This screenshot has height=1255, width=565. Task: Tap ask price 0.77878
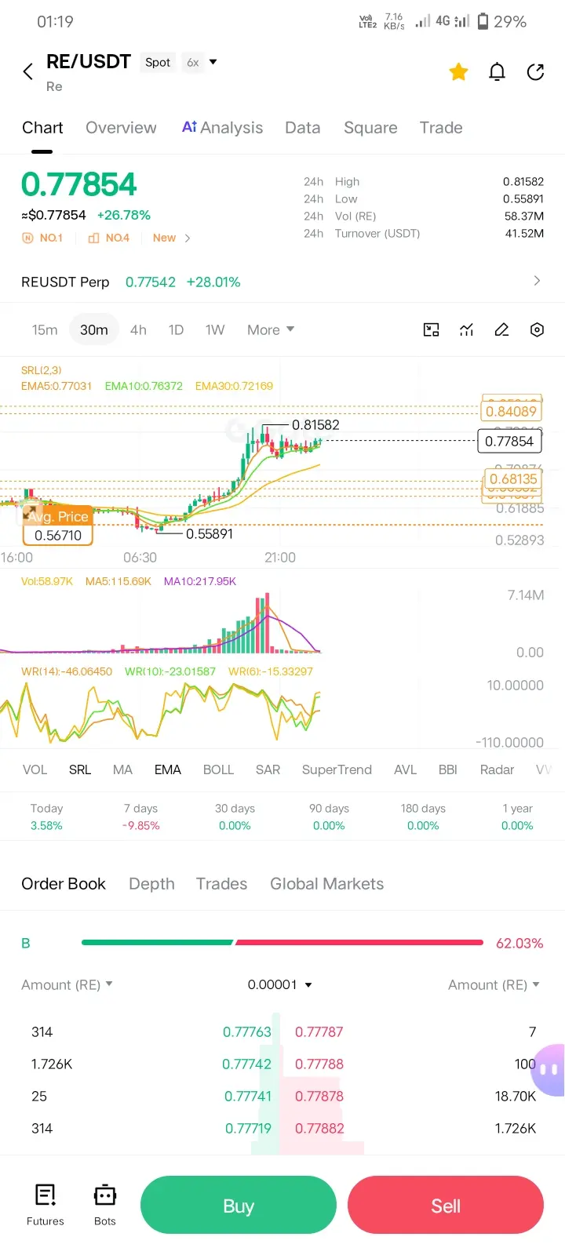click(x=319, y=1097)
